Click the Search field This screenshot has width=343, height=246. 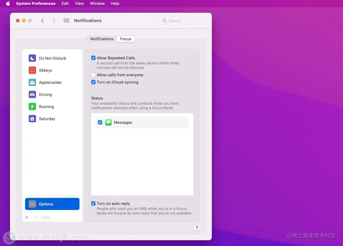(x=184, y=21)
